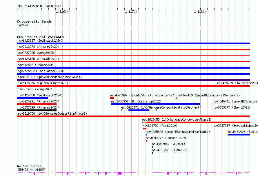Click the 141180k ruler position
This screenshot has height=176, width=258.
(x=200, y=12)
